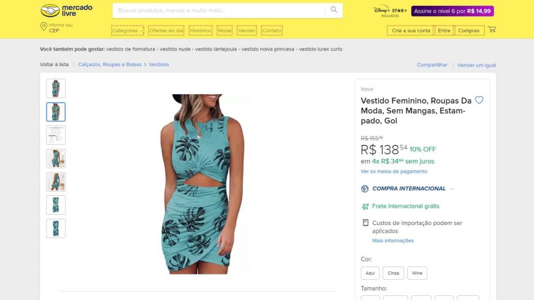Click the Disney+ Star+ logo
The image size is (534, 300).
pyautogui.click(x=390, y=11)
